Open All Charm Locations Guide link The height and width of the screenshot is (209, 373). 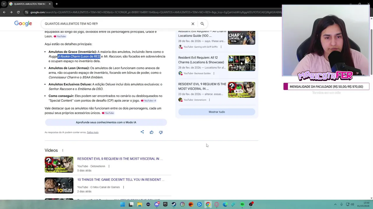point(202,33)
